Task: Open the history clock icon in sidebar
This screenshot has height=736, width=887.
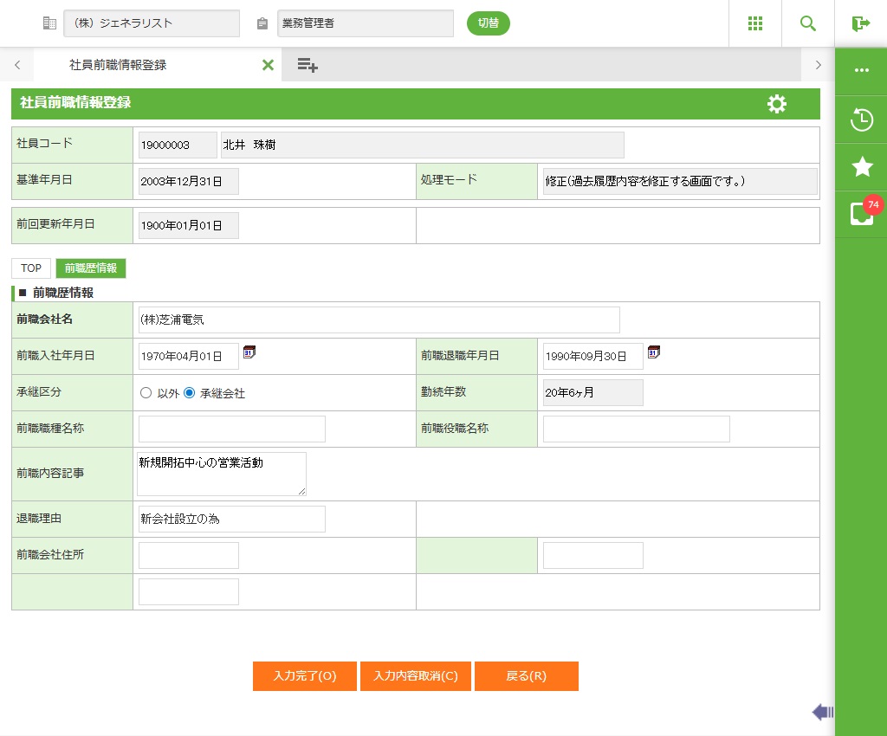Action: pos(861,120)
